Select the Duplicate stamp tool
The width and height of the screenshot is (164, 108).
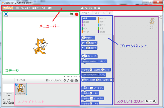tap(83, 8)
